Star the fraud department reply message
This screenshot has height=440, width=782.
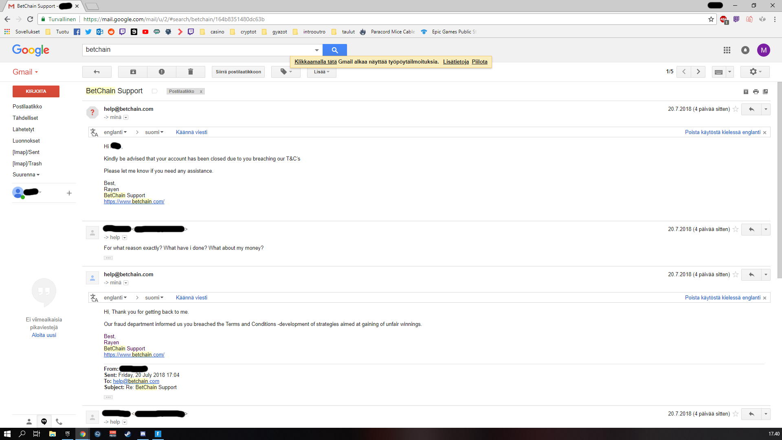[x=736, y=275]
